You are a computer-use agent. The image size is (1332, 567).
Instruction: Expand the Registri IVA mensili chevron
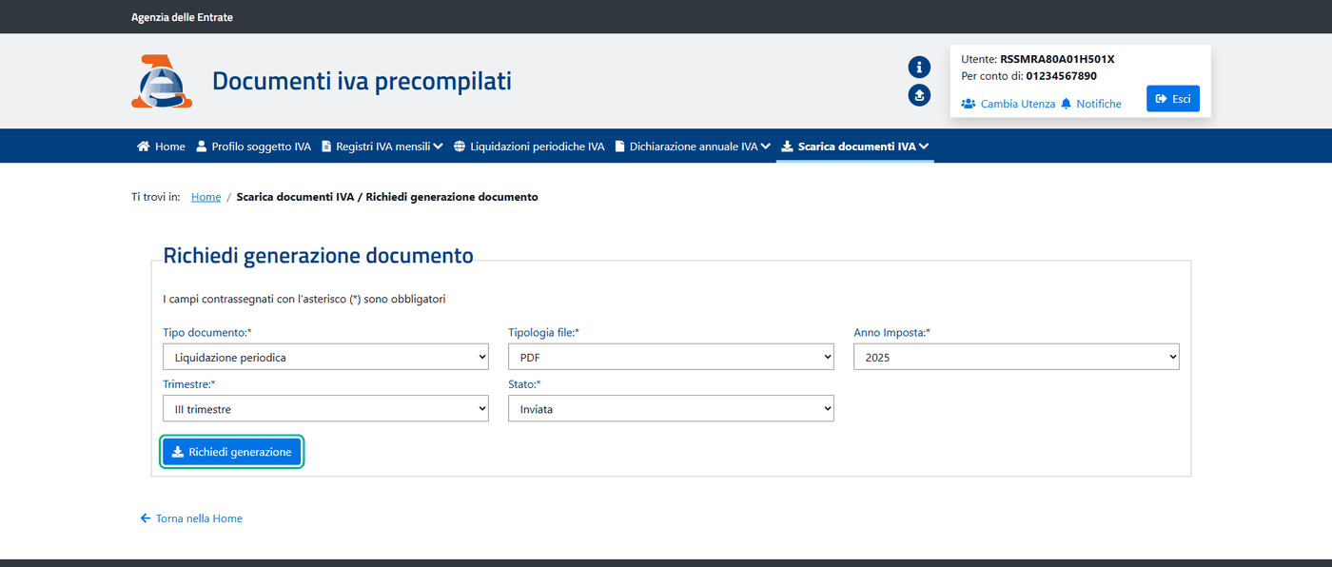click(438, 147)
